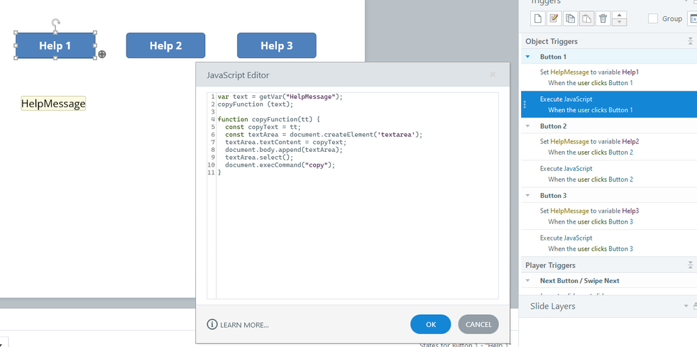Click code line 'const copyText = tt;'
The height and width of the screenshot is (347, 697).
click(x=263, y=127)
